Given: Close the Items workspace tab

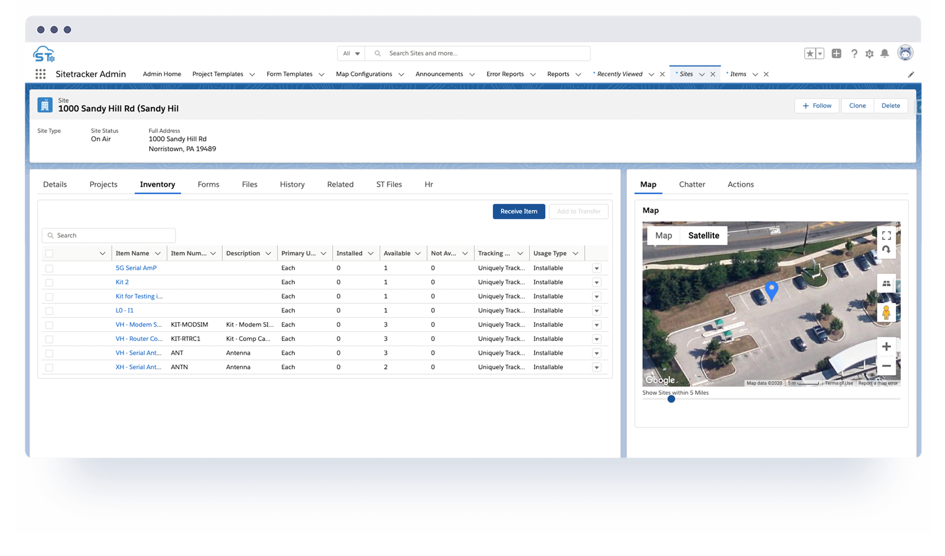Looking at the screenshot, I should pos(766,74).
